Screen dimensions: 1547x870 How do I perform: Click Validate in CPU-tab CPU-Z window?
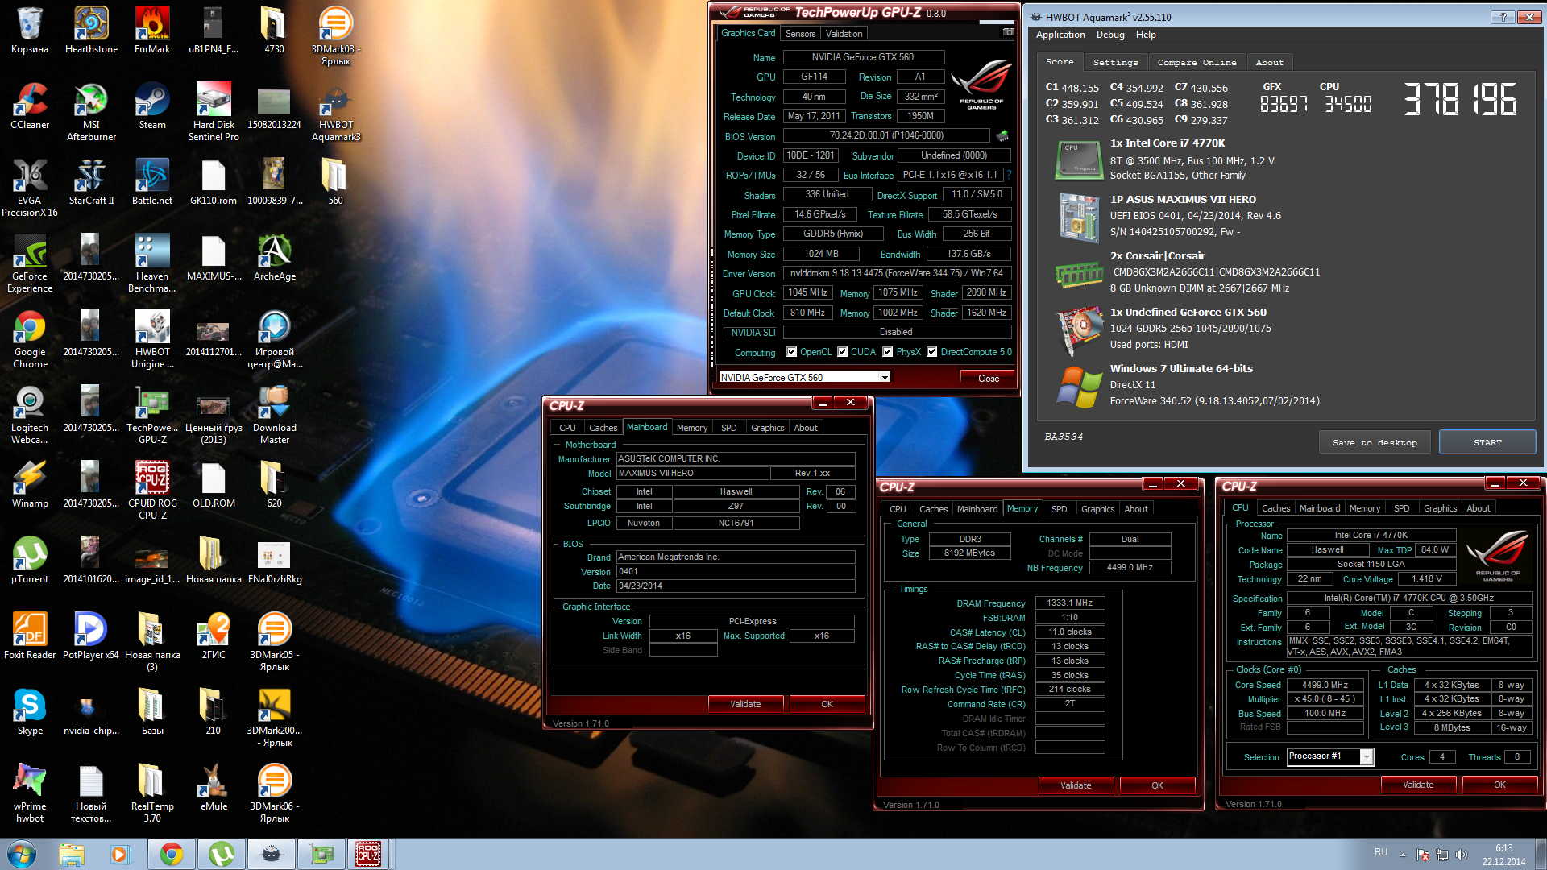[1418, 785]
